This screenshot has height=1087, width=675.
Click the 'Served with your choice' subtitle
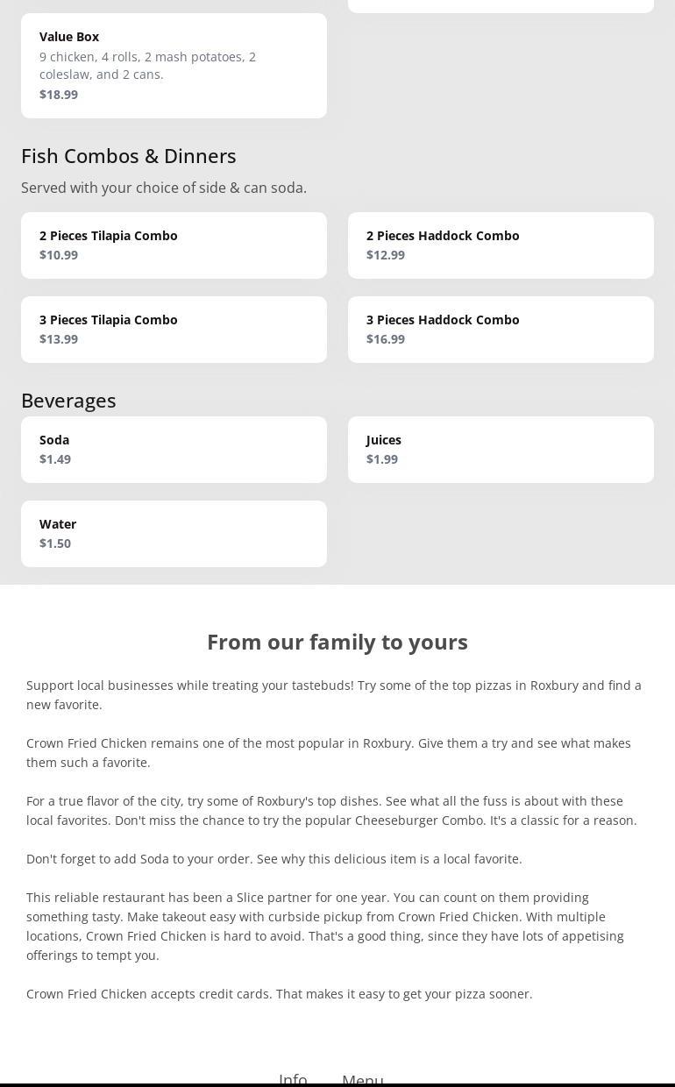(164, 188)
